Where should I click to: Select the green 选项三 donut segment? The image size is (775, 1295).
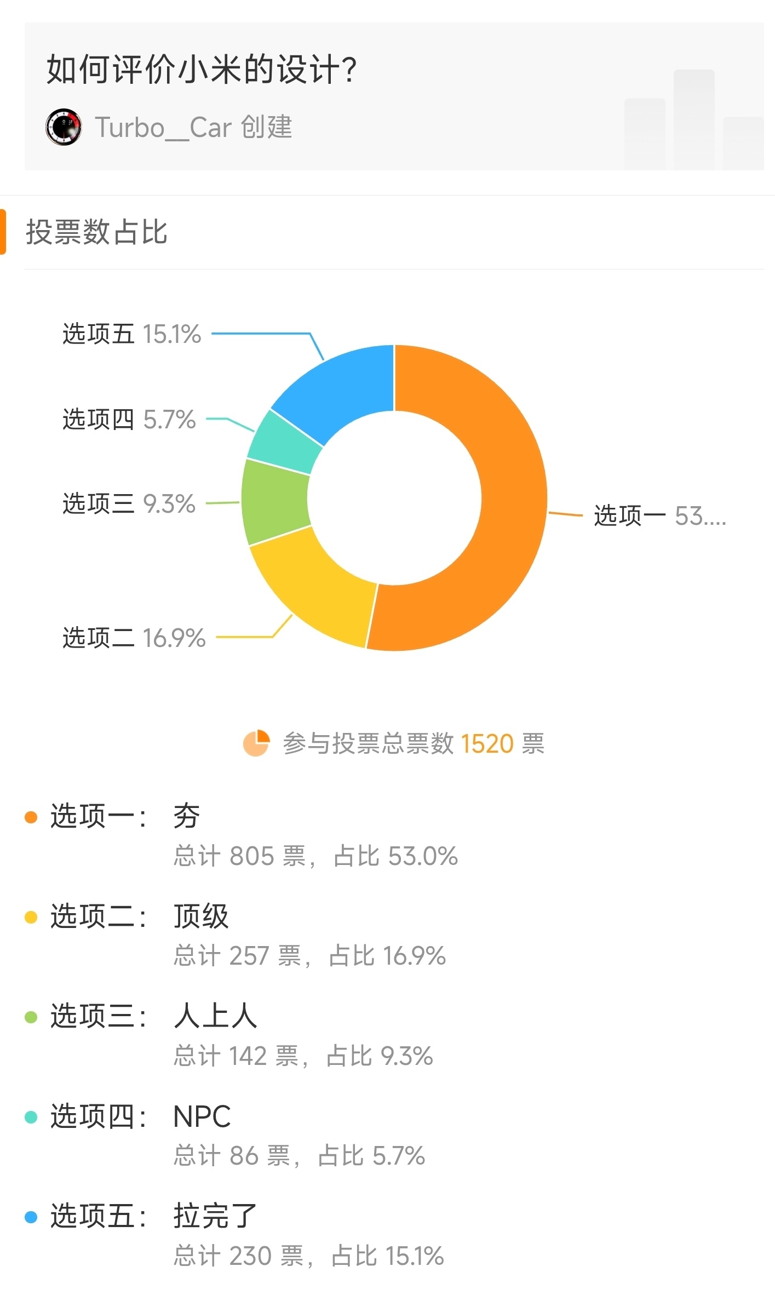[x=274, y=501]
